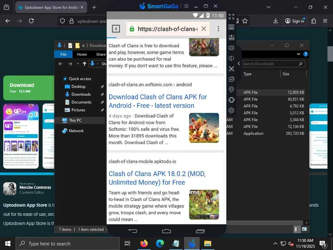This screenshot has height=250, width=333.
Task: Select Downloads in Quick access
Action: [81, 94]
